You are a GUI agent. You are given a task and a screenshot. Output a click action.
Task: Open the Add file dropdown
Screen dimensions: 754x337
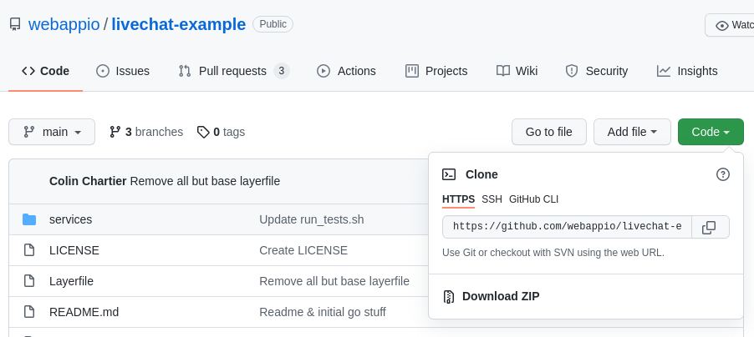pos(632,132)
